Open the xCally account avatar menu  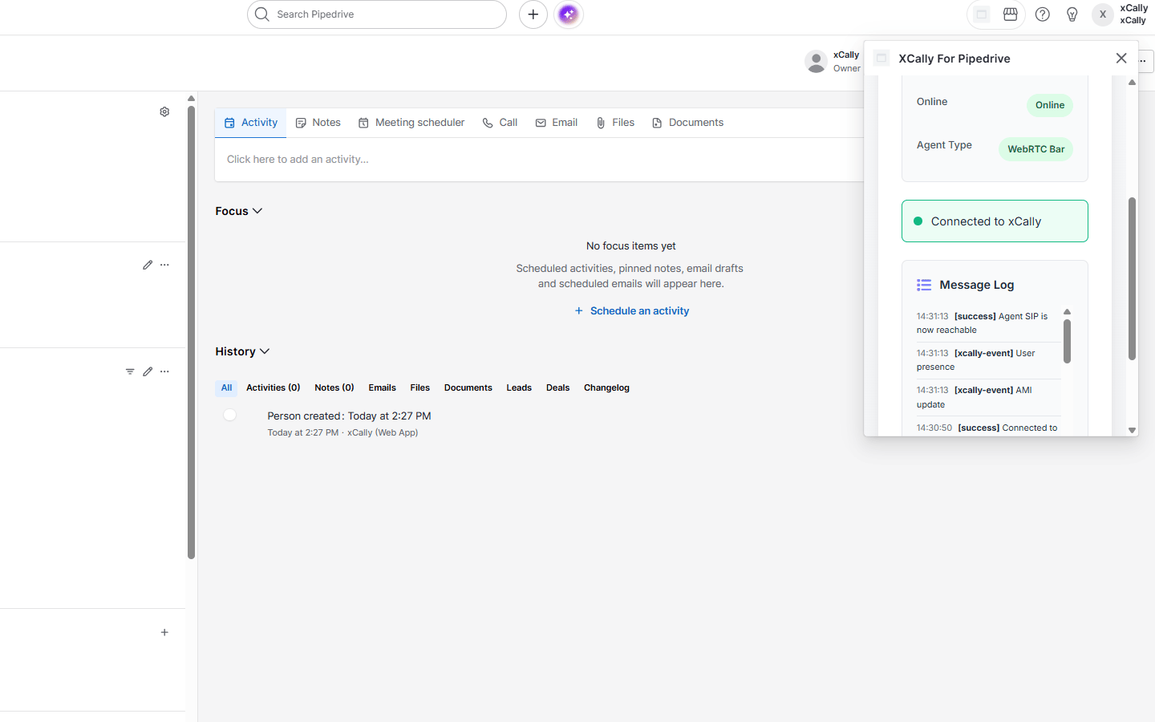[1103, 14]
